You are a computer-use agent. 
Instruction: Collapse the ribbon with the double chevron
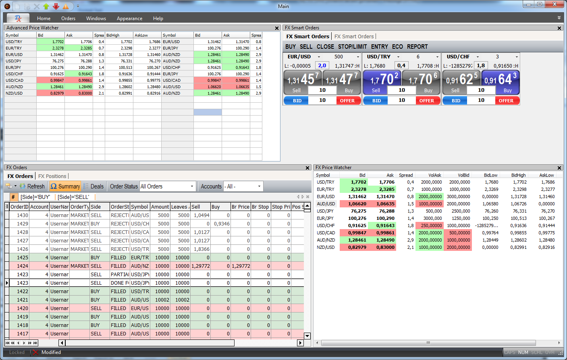click(x=559, y=18)
